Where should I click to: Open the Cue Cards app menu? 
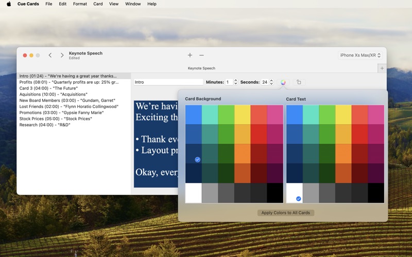pos(28,4)
